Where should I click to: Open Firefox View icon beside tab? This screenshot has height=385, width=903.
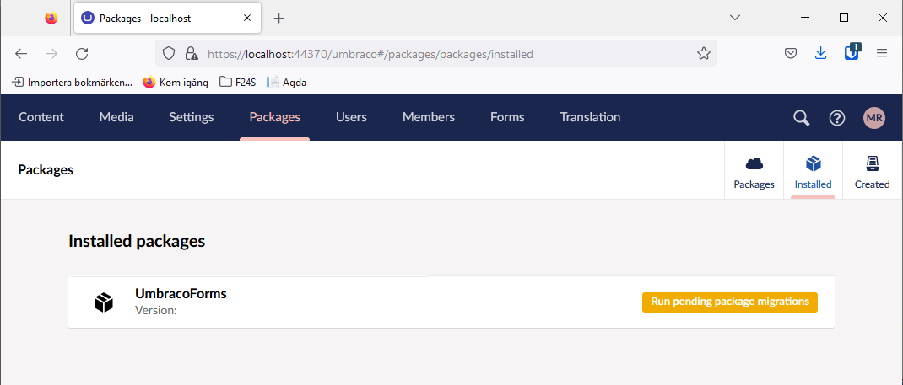pyautogui.click(x=51, y=18)
